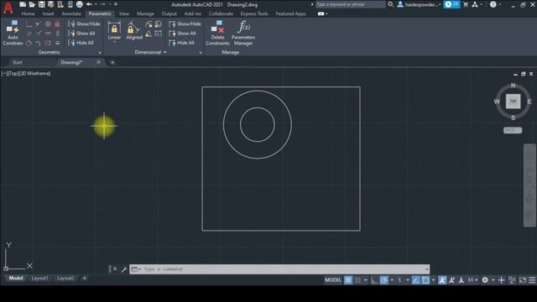The image size is (537, 302).
Task: Switch to Layout1 tab
Action: (39, 279)
